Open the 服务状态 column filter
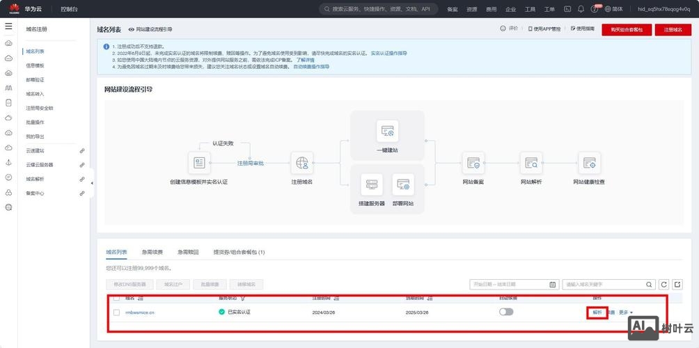Viewport: 699px width, 348px height. [242, 298]
